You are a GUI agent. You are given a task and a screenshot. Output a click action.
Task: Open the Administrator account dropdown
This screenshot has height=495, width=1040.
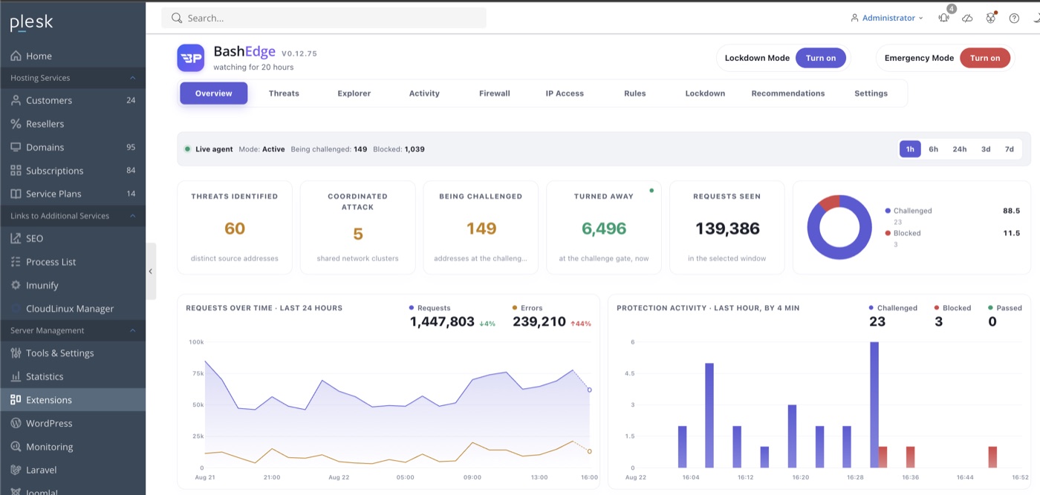coord(887,18)
